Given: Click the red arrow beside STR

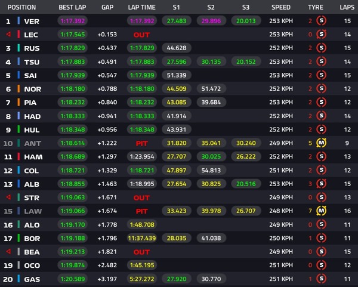Looking at the screenshot, I should (8, 197).
